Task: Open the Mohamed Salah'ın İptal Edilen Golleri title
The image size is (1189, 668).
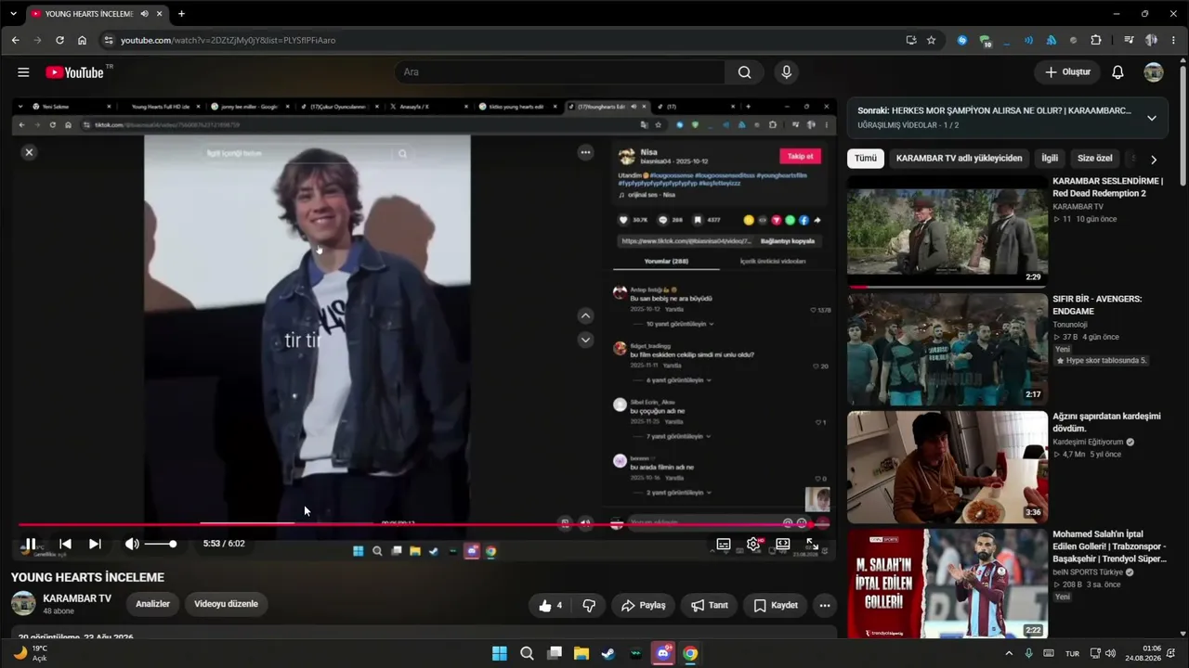Action: tap(1109, 547)
